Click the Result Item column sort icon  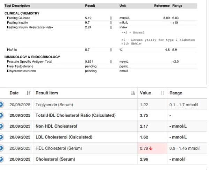click(x=133, y=93)
